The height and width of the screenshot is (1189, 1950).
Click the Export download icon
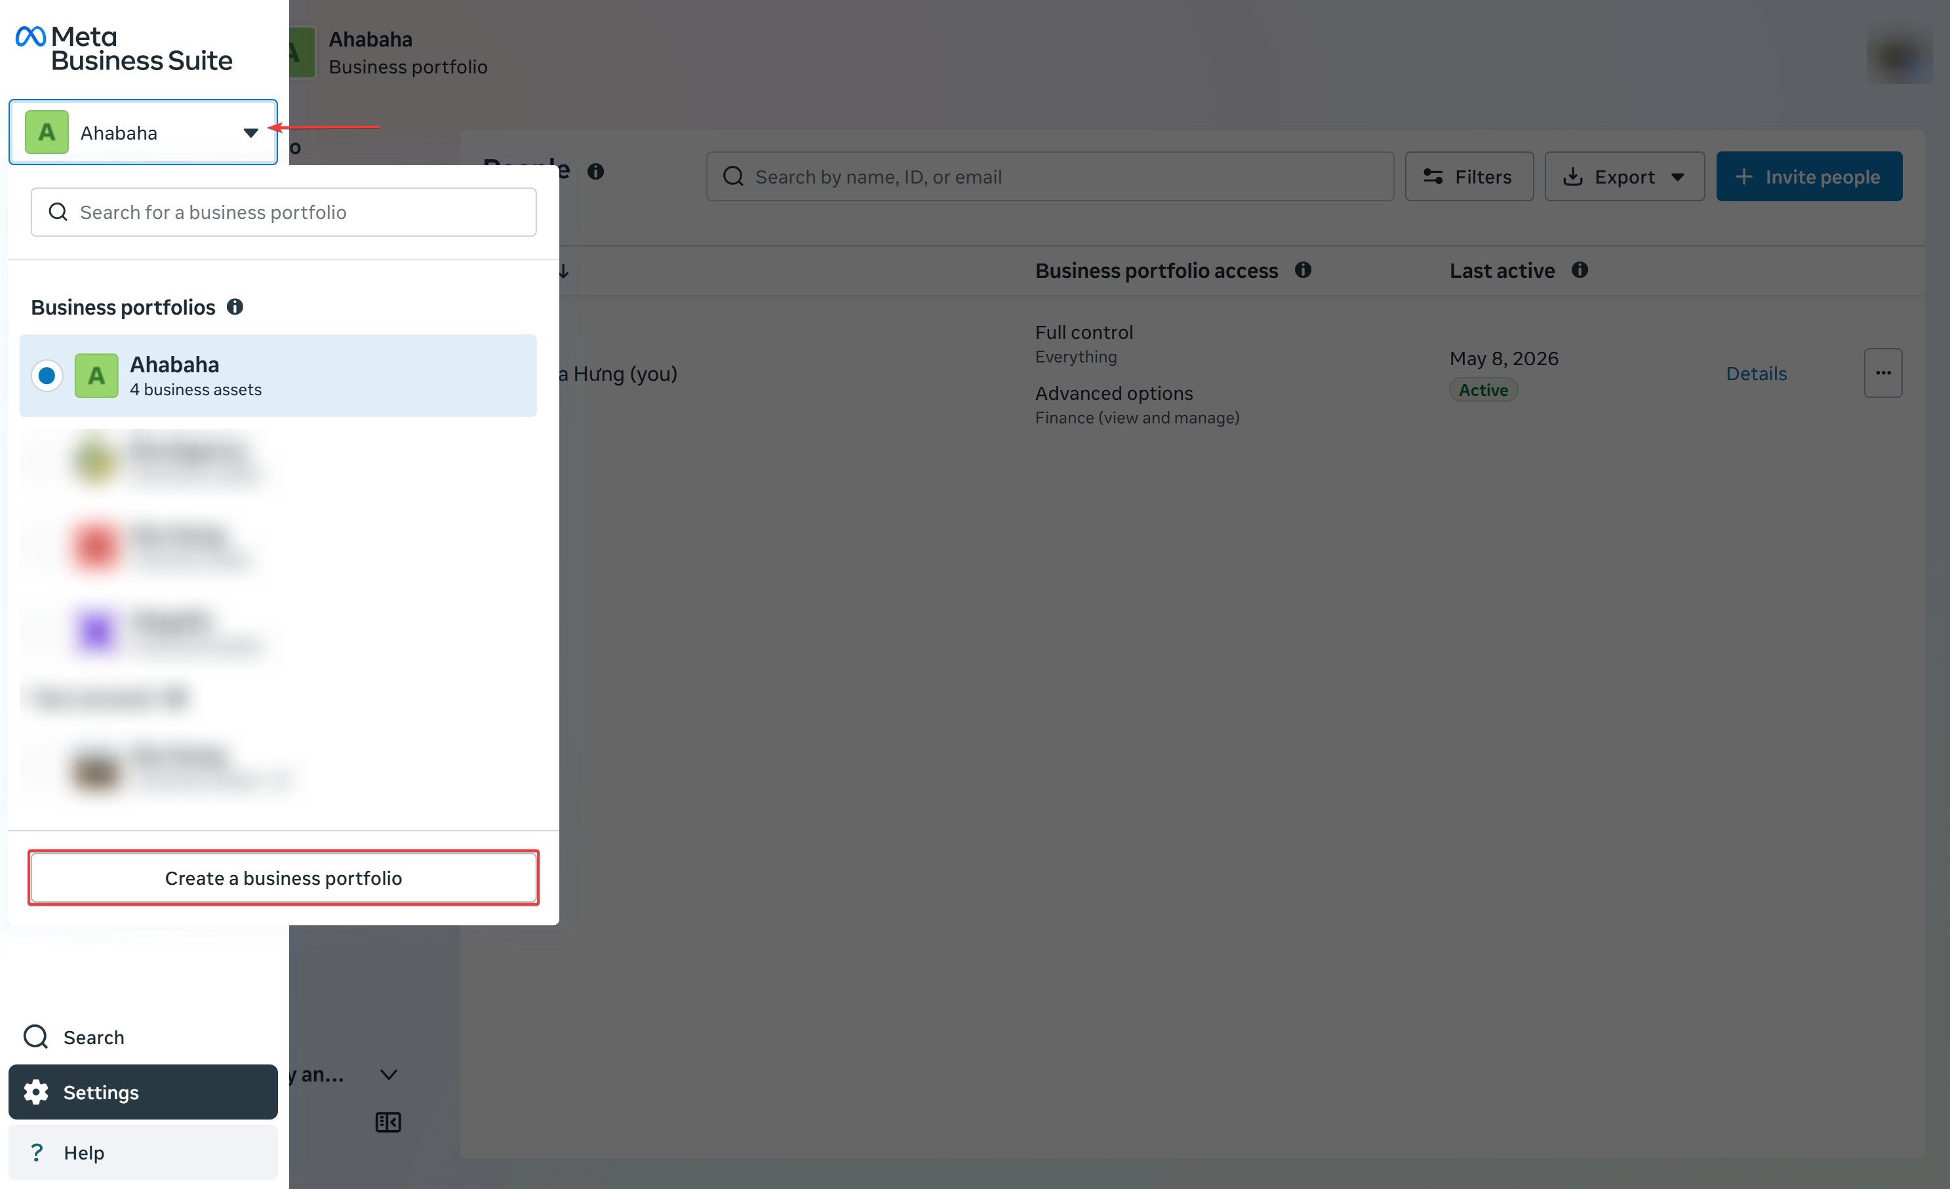pyautogui.click(x=1573, y=176)
